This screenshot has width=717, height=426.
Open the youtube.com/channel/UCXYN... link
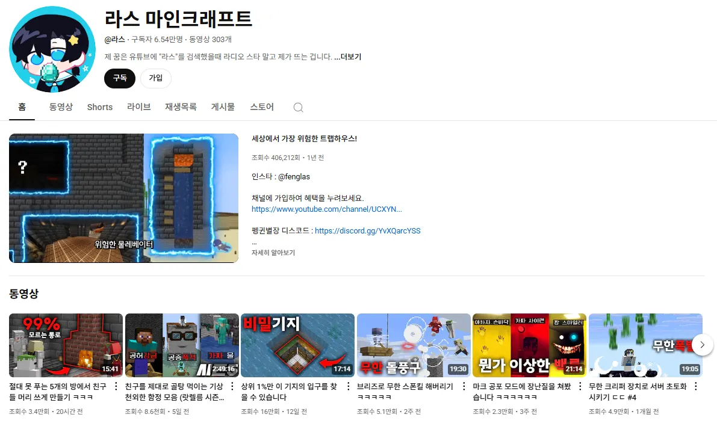(326, 209)
